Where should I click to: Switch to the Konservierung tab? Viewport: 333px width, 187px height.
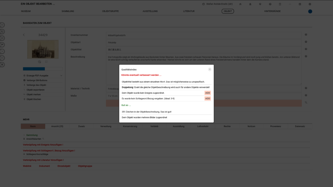130,126
